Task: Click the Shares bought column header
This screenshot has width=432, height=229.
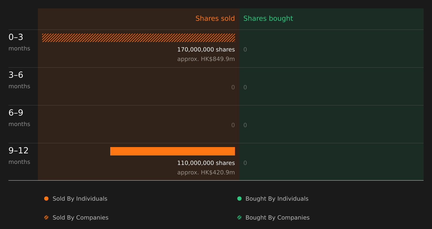Action: (x=268, y=19)
